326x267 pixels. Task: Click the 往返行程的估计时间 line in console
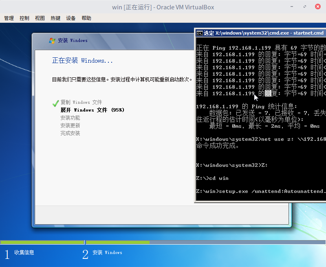click(x=250, y=120)
